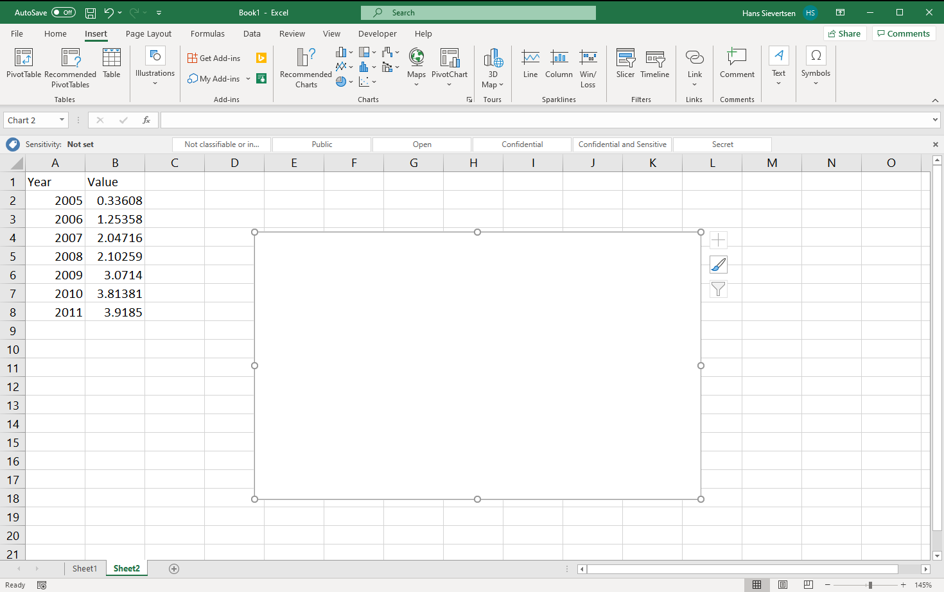Switch to Page Layout view in status bar
Viewport: 944px width, 592px height.
pos(783,585)
